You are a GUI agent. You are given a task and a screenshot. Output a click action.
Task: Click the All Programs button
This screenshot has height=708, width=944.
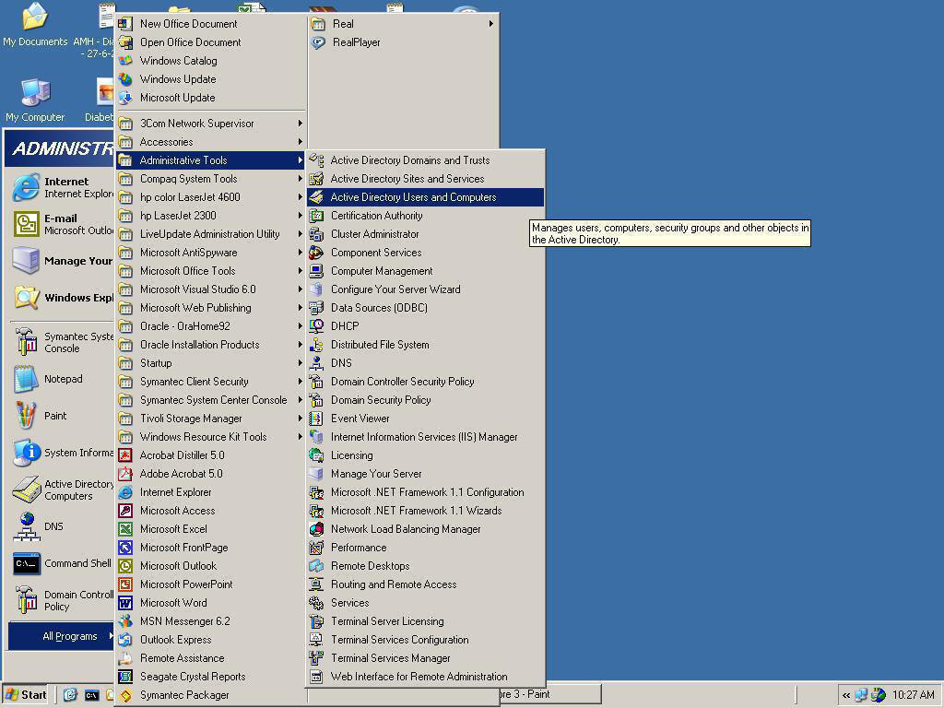point(62,636)
